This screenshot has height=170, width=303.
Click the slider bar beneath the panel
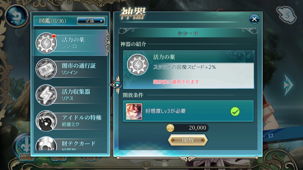[187, 158]
